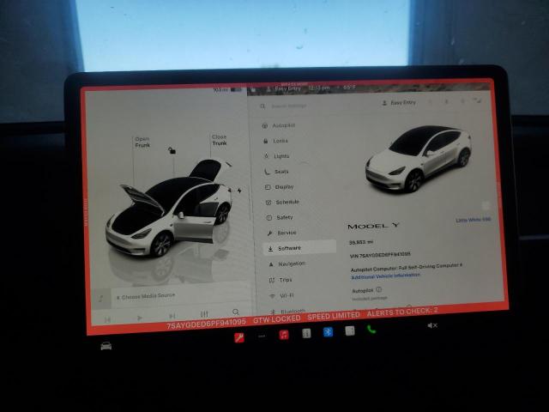Screen dimensions: 549x412
Task: Tap the vehicle name link beside Model Y
Action: pyautogui.click(x=474, y=220)
